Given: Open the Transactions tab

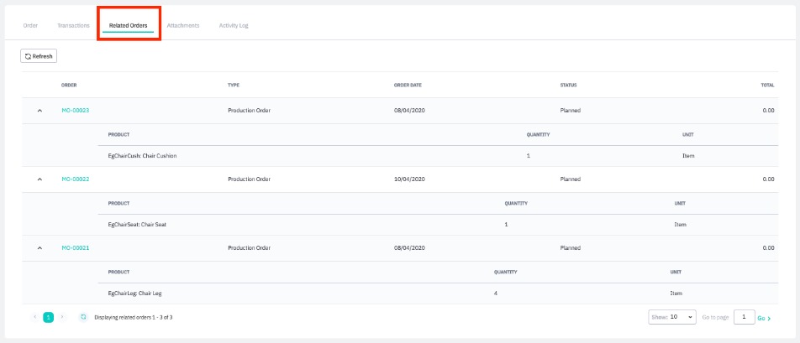Looking at the screenshot, I should tap(73, 25).
